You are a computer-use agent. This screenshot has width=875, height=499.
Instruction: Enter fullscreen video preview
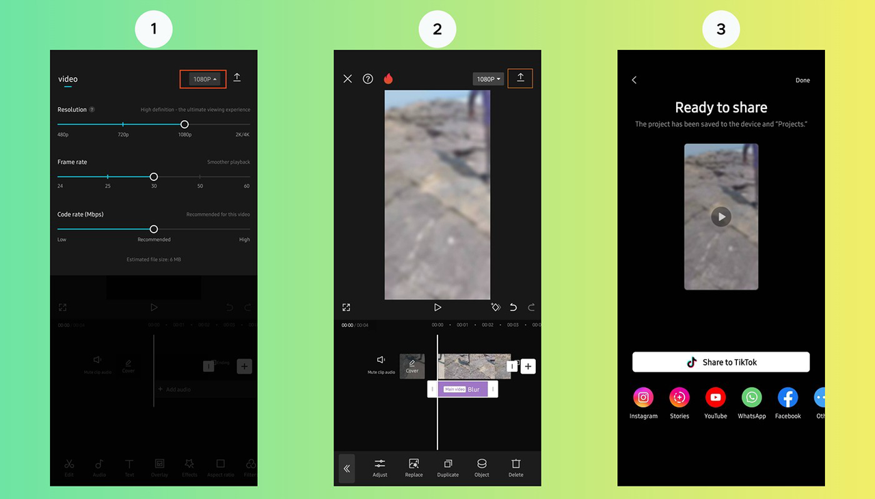(346, 307)
